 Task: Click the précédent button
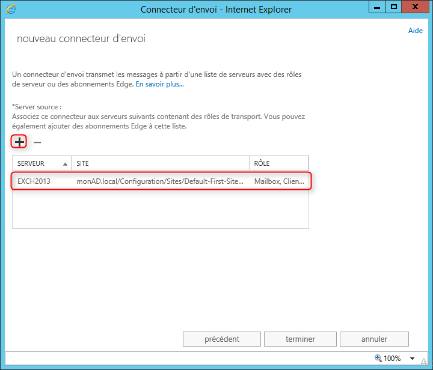222,339
